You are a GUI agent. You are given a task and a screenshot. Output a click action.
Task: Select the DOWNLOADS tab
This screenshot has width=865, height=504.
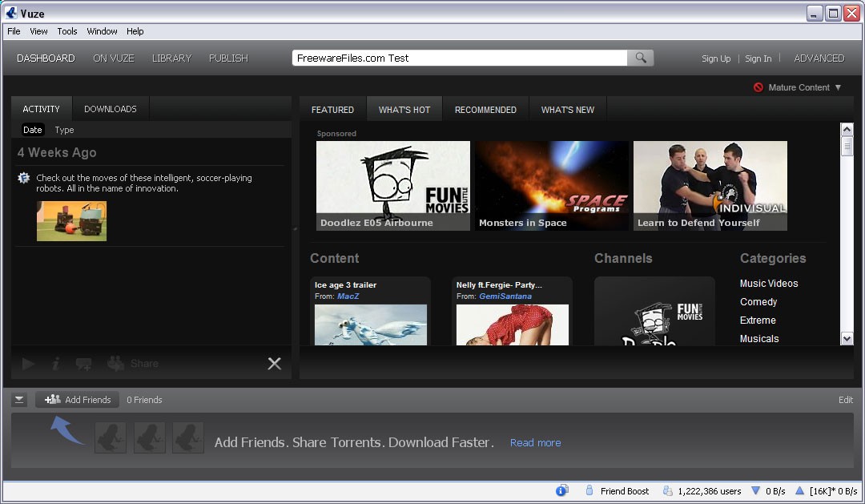[111, 109]
